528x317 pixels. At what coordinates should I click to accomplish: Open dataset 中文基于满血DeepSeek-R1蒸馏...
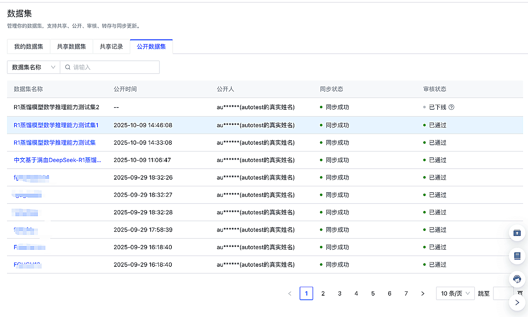coord(57,160)
